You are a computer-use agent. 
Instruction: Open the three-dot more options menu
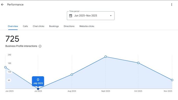click(x=172, y=5)
